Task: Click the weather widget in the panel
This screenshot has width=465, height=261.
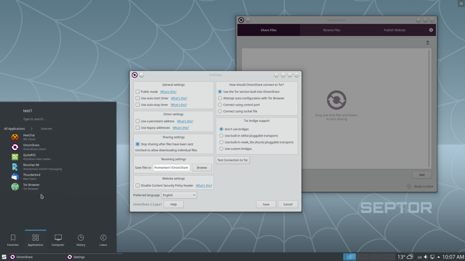Action: pos(406,257)
